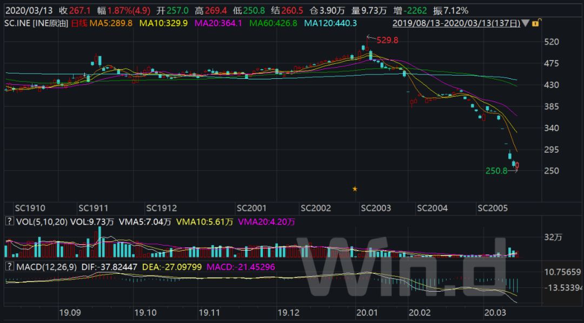Viewport: 584px width, 323px height.
Task: Click the orange lock icon
Action: point(535,23)
